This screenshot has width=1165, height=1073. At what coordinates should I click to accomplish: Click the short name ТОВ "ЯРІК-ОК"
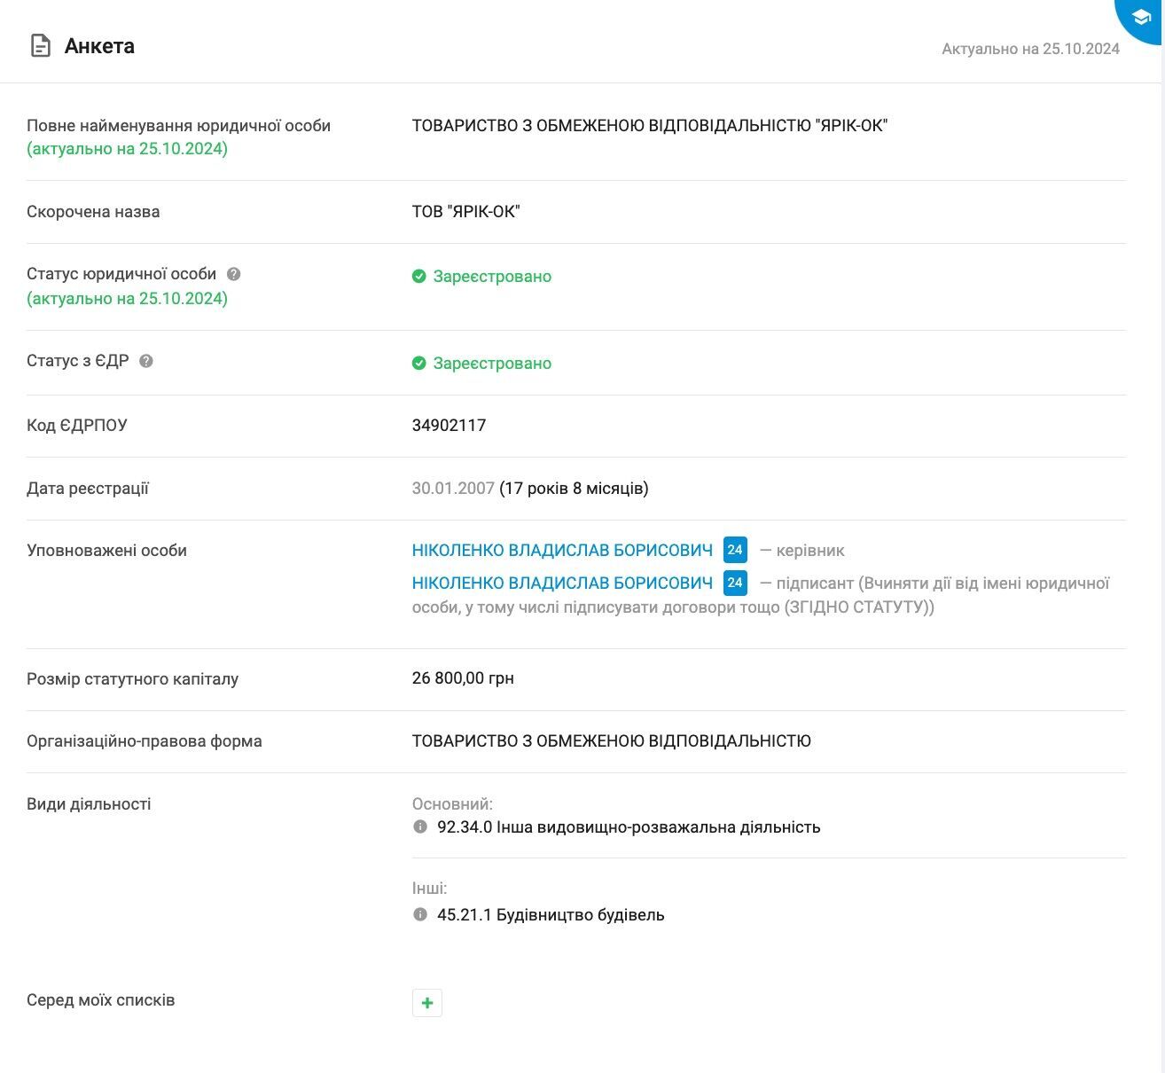[465, 212]
